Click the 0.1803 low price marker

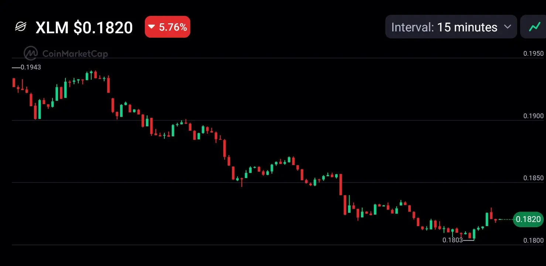(458, 240)
